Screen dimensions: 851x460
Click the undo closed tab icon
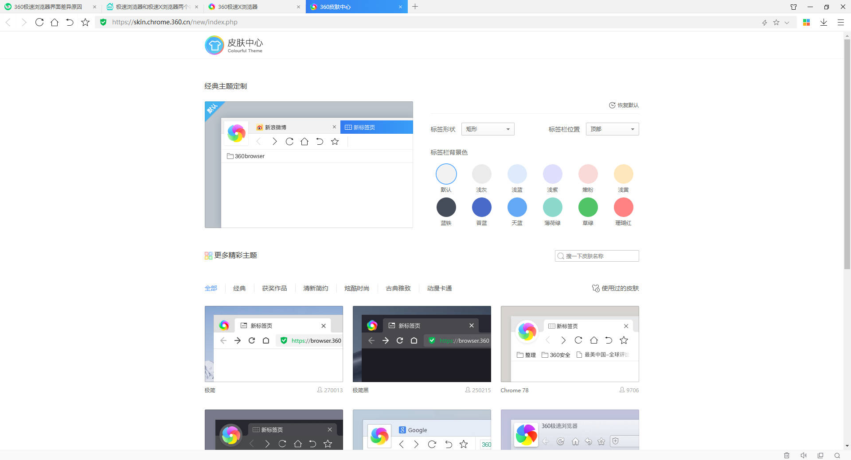pyautogui.click(x=70, y=22)
